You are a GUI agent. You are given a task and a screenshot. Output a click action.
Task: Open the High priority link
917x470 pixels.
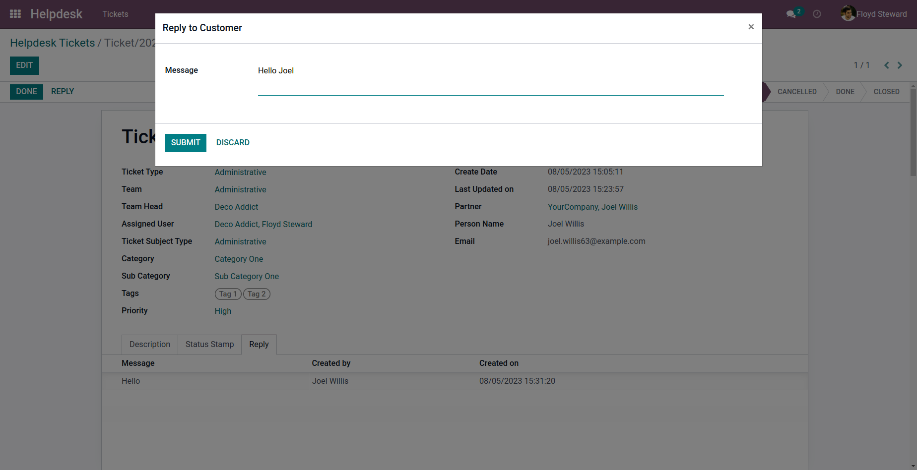tap(223, 311)
